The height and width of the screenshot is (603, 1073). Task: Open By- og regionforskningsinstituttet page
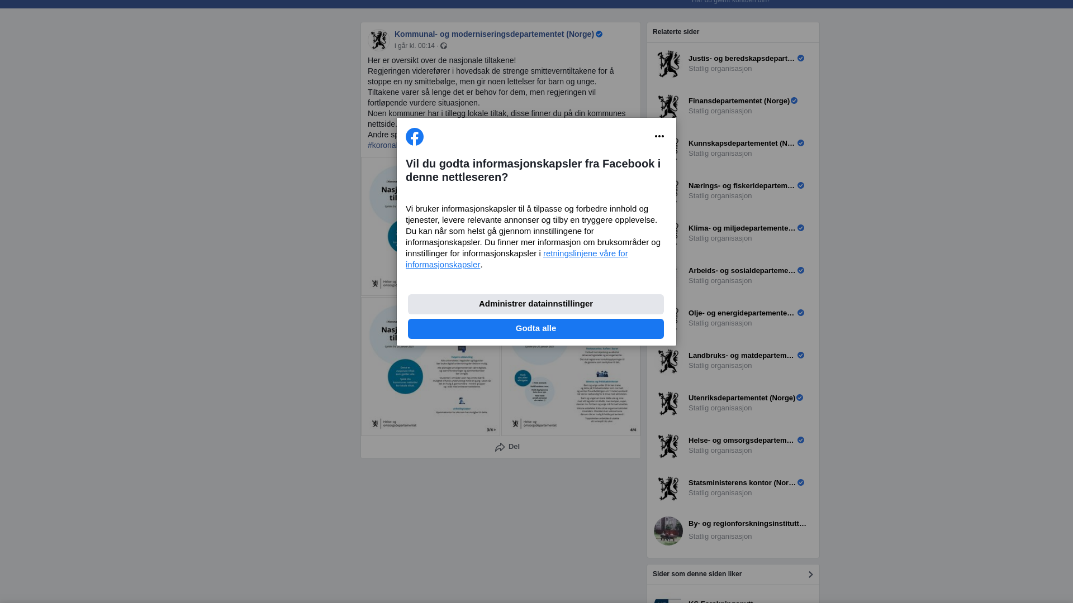click(x=747, y=524)
